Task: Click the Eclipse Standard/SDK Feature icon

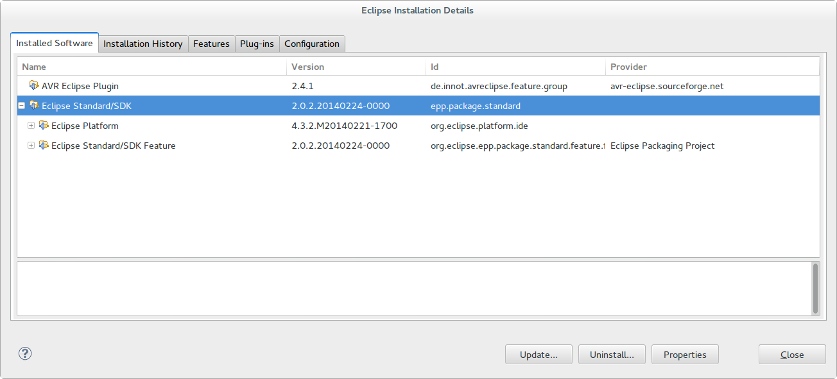Action: click(44, 146)
